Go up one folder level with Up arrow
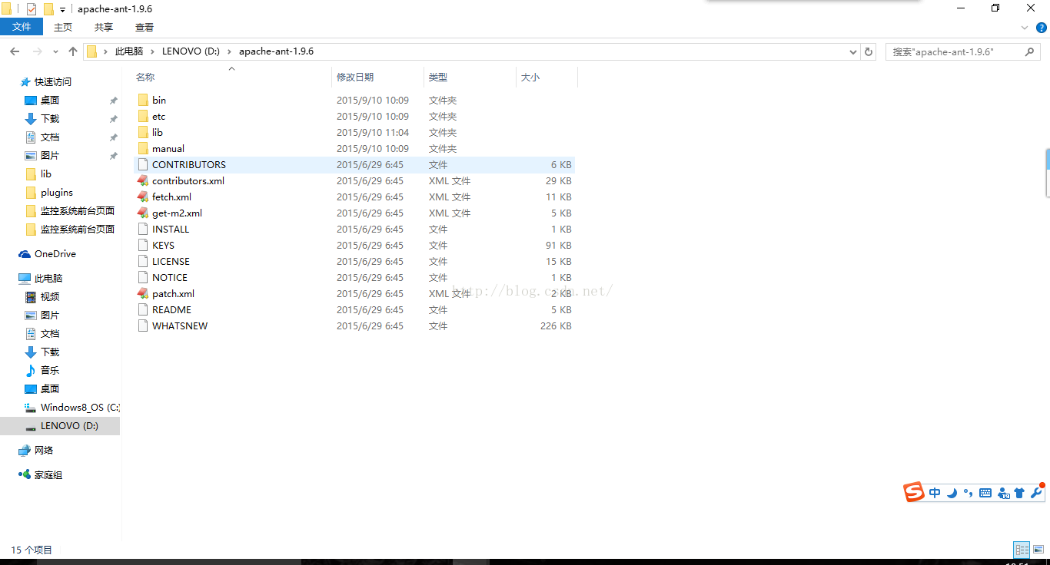1050x565 pixels. coord(73,51)
